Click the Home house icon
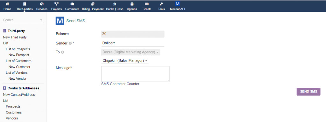Viewport: 326px width, 122px height. tap(7, 4)
